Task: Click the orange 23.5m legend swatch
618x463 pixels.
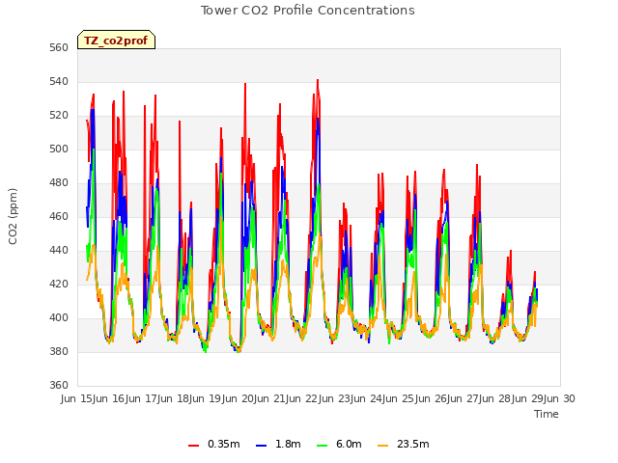Action: point(382,446)
